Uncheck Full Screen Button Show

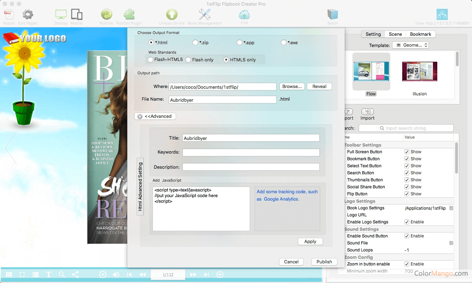pos(407,152)
